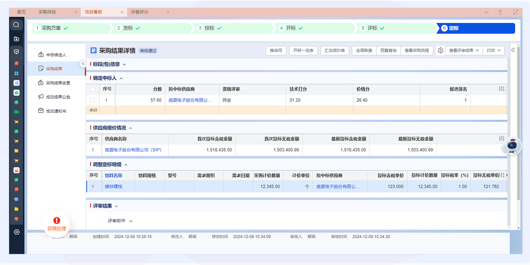This screenshot has width=530, height=265.
Task: Open the 打印 dropdown menu
Action: tap(494, 50)
